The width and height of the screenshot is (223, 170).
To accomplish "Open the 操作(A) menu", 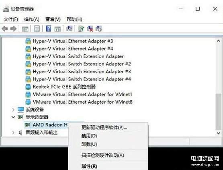I will coord(32,19).
